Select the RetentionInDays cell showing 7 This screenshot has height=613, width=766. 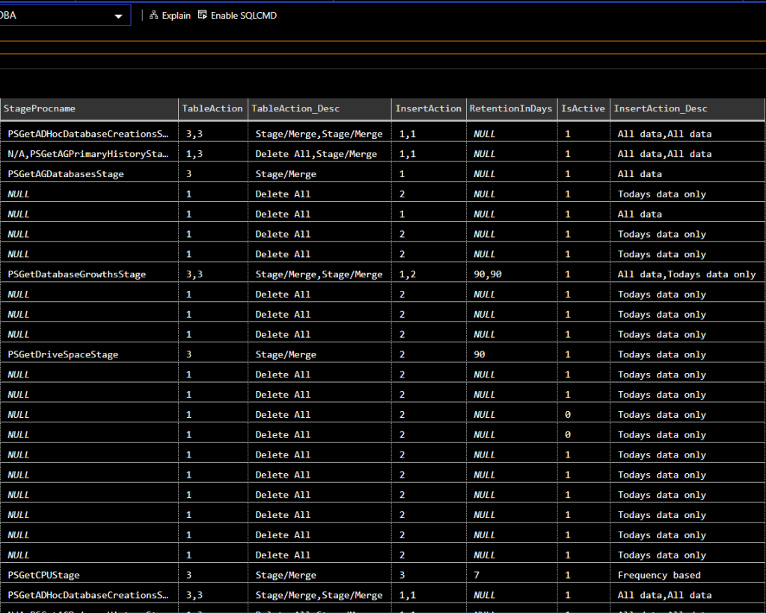(x=477, y=575)
